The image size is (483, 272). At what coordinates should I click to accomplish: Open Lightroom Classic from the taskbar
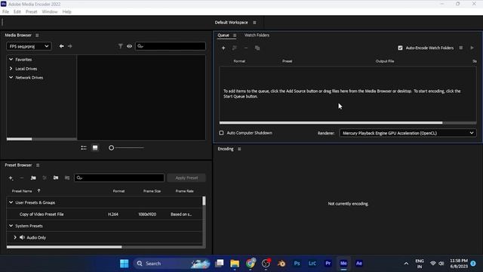(312, 264)
